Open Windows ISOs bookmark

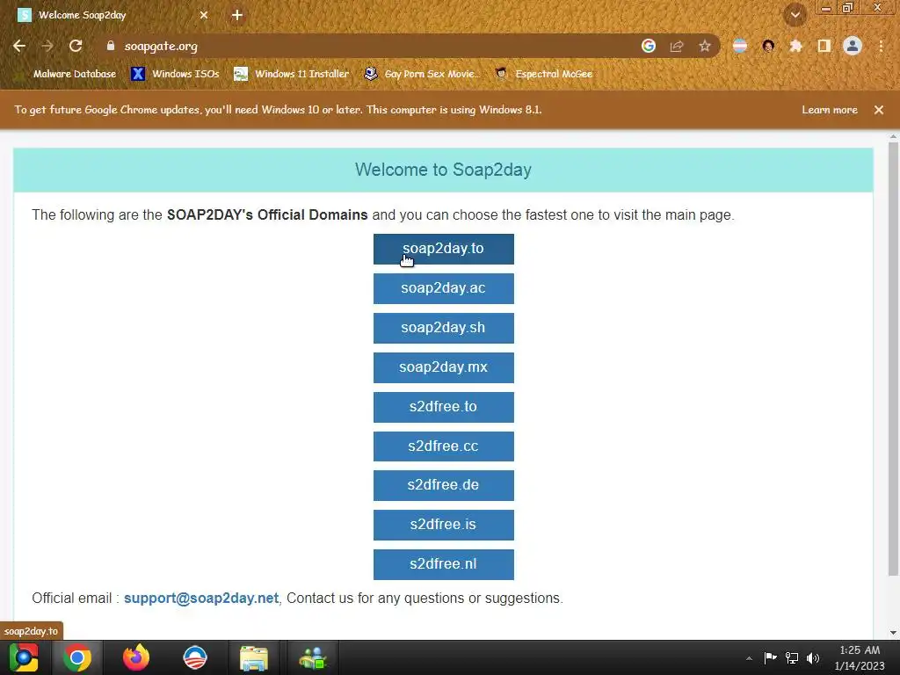pyautogui.click(x=176, y=74)
